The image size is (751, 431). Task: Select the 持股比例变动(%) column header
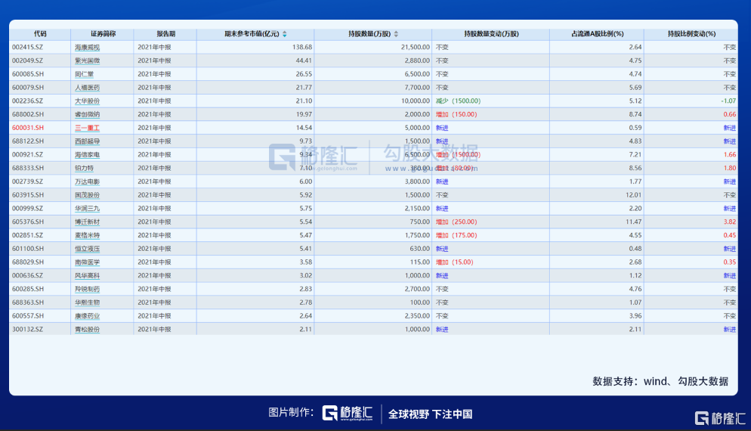tap(691, 34)
